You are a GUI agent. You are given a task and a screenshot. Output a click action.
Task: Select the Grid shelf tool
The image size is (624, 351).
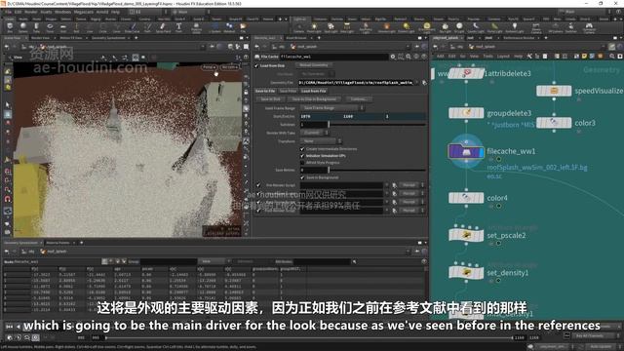click(x=62, y=27)
